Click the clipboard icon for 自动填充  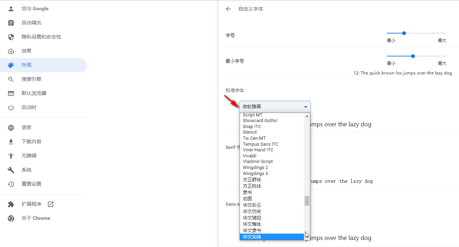pyautogui.click(x=11, y=23)
